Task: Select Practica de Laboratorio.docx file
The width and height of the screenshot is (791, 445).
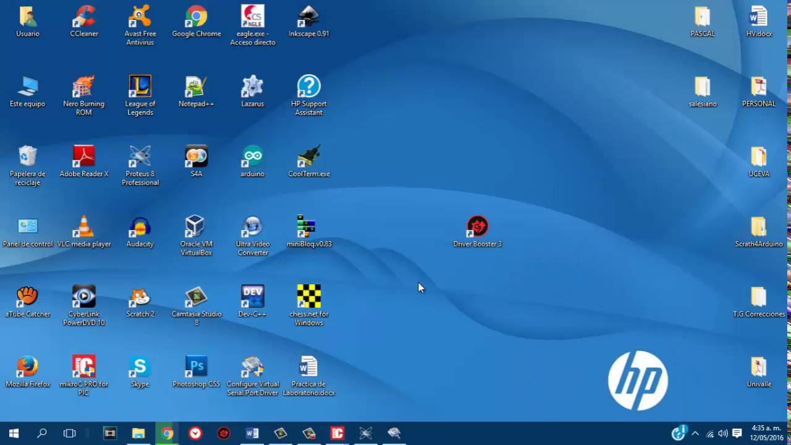Action: pyautogui.click(x=309, y=376)
